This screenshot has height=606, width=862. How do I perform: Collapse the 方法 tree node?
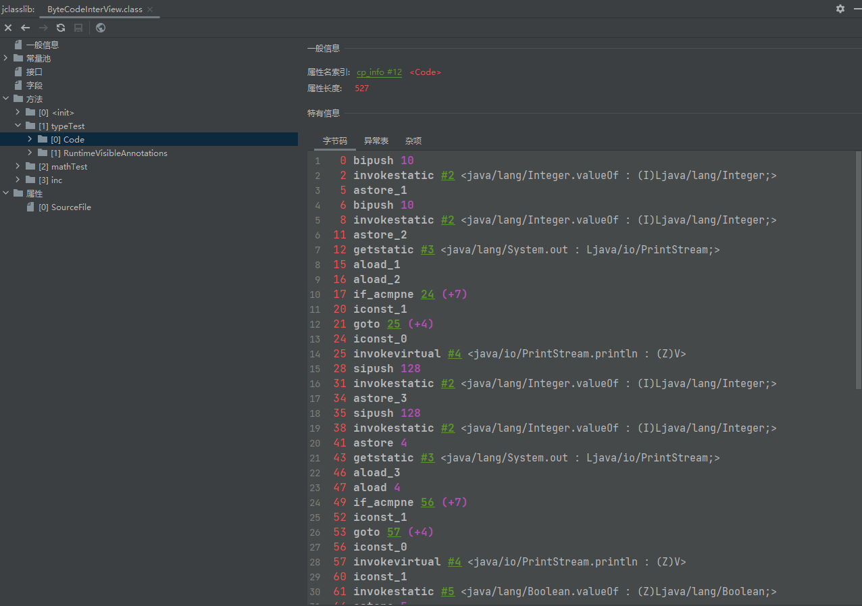click(x=6, y=99)
